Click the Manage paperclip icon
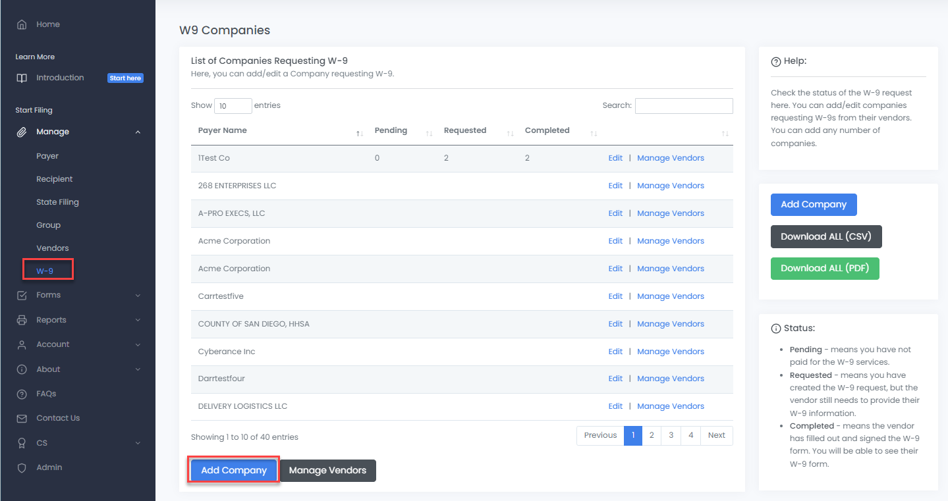 pos(22,132)
